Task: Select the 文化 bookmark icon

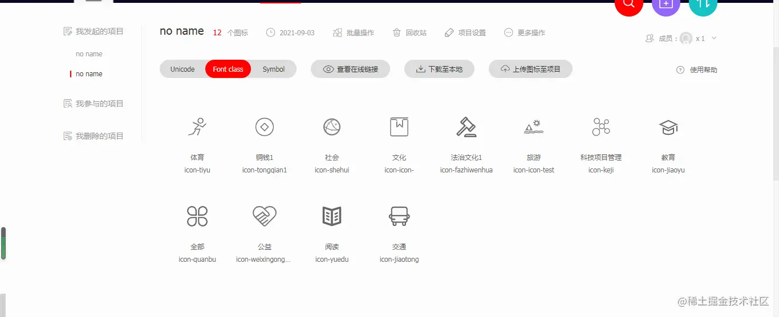Action: click(x=399, y=127)
